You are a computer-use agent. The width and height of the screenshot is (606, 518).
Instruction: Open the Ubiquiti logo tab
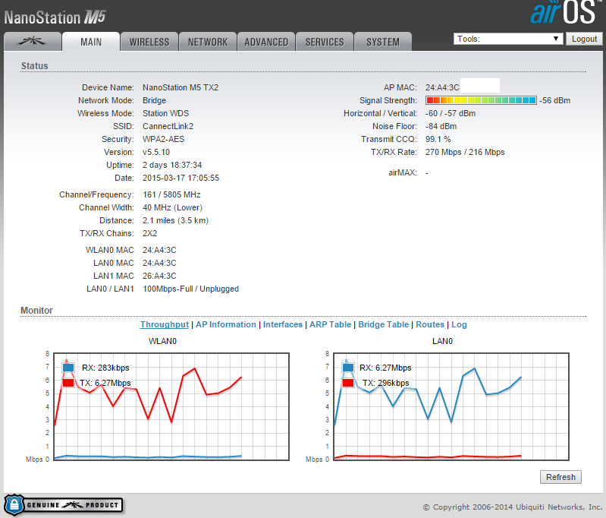(x=33, y=42)
